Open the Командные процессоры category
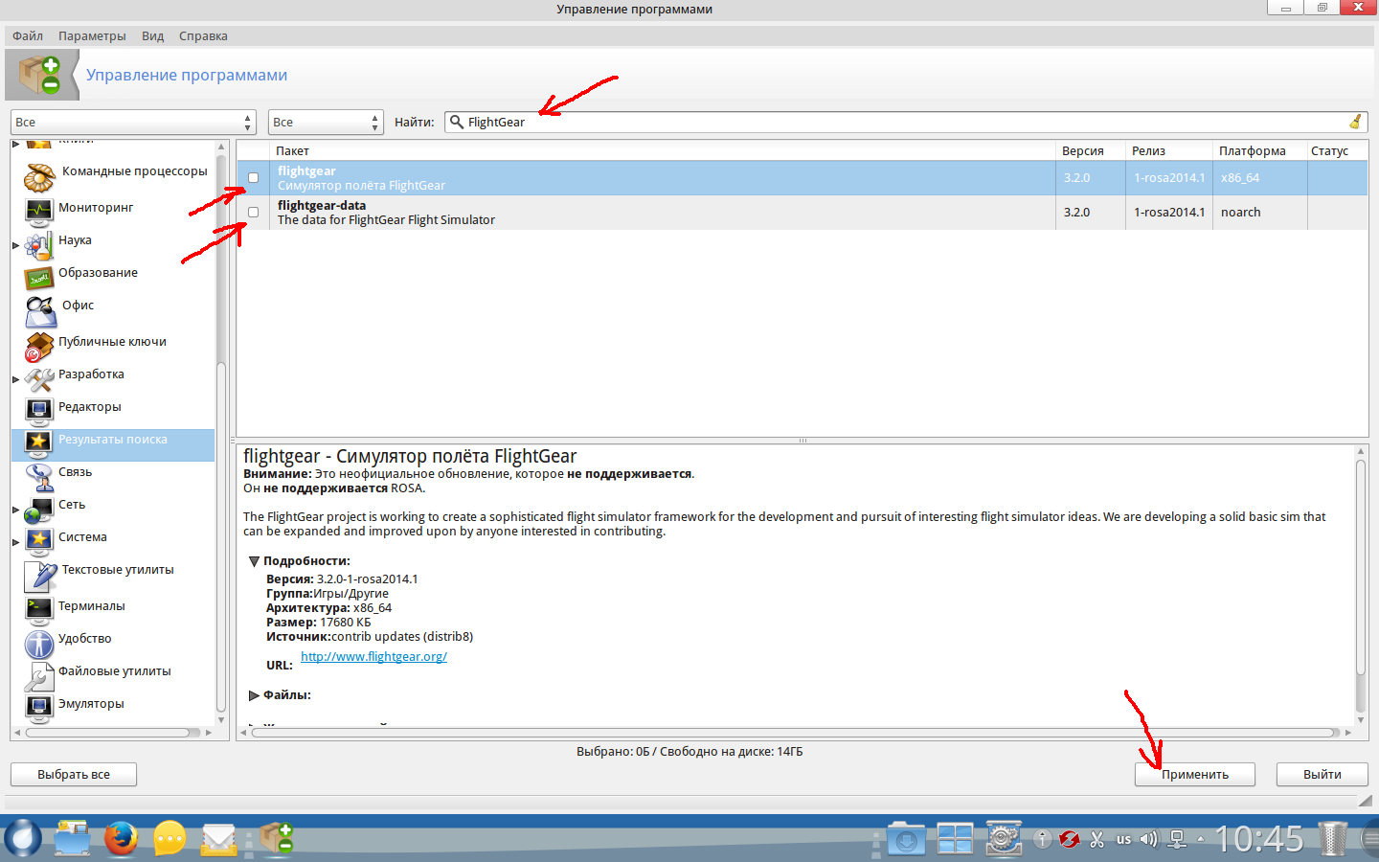Viewport: 1379px width, 862px height. click(x=134, y=171)
